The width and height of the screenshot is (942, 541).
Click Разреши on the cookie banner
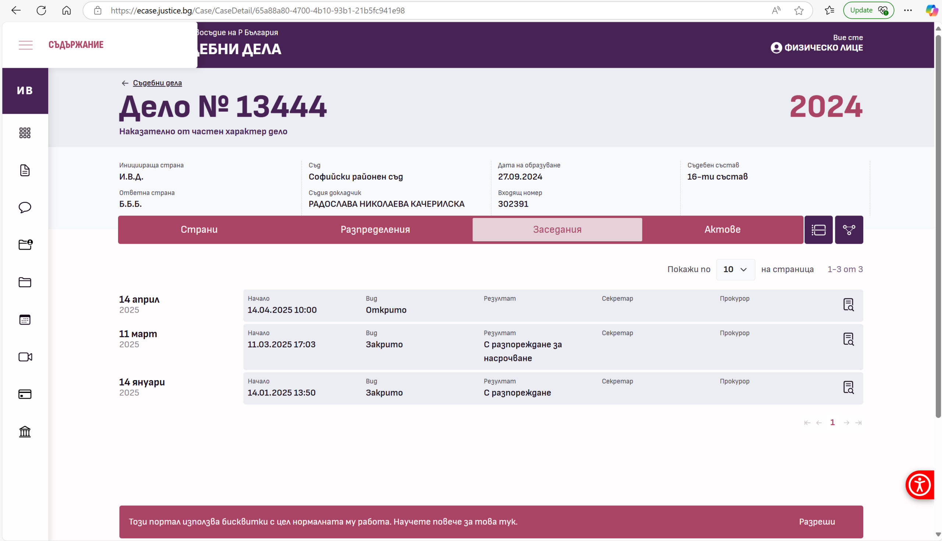[x=817, y=521]
